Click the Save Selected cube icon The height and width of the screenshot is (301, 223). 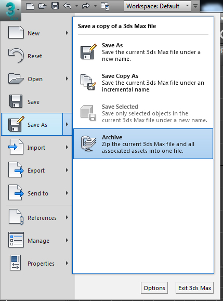(88, 113)
